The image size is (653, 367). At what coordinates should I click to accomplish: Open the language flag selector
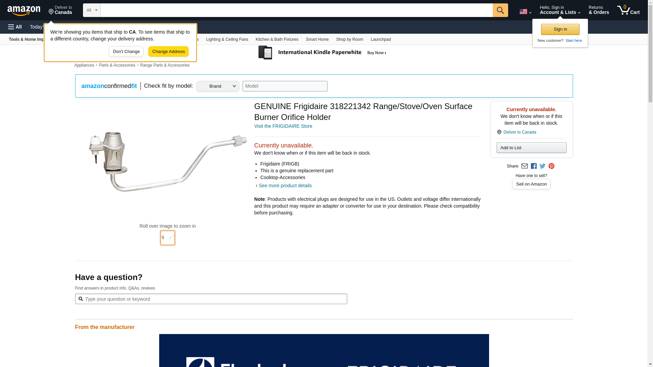tap(525, 12)
